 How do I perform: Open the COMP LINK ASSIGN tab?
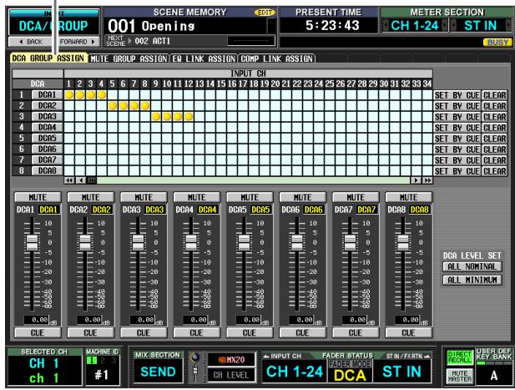pos(276,58)
